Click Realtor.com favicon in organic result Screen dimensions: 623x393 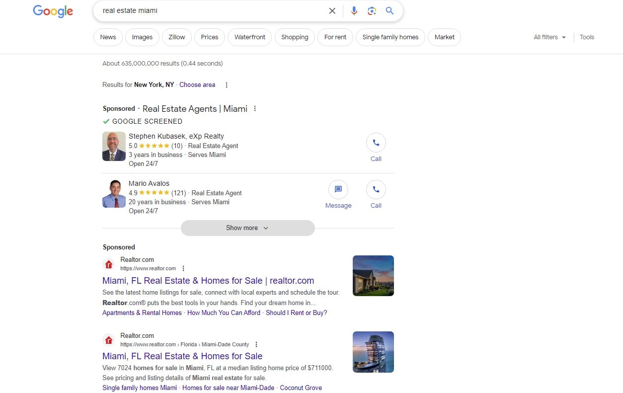click(x=109, y=340)
